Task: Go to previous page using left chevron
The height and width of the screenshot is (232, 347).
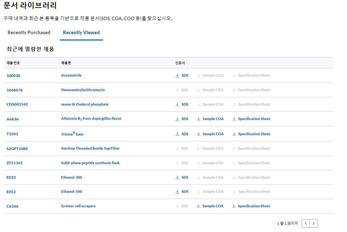Action: click(x=306, y=223)
